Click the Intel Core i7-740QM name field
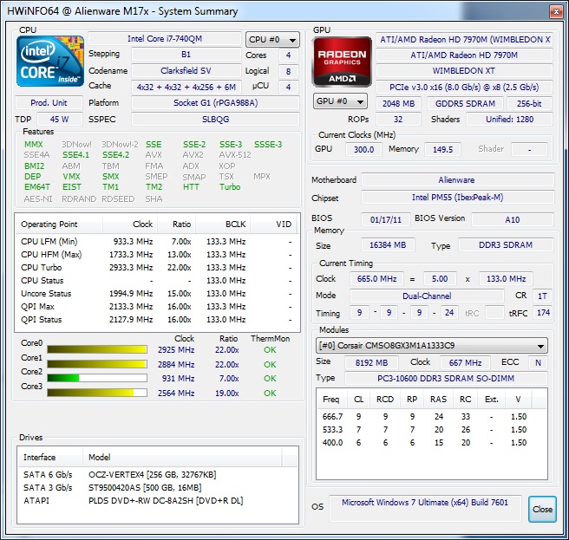This screenshot has width=569, height=540. point(165,39)
